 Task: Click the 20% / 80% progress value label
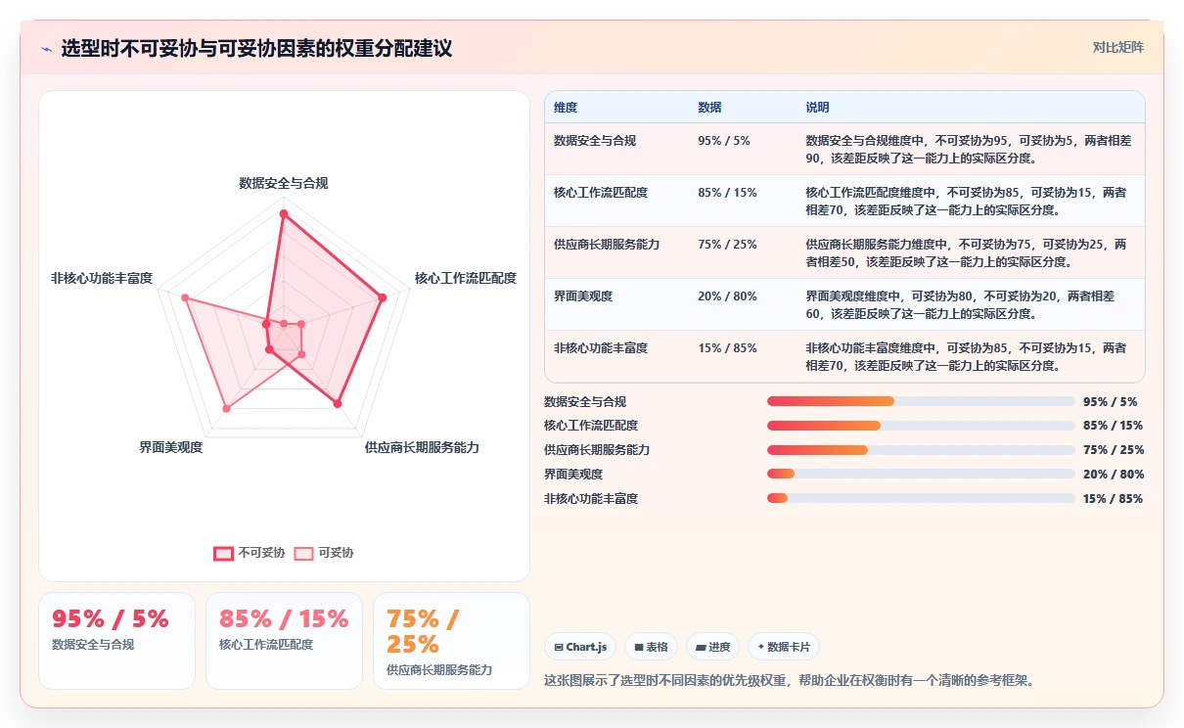[x=1114, y=474]
